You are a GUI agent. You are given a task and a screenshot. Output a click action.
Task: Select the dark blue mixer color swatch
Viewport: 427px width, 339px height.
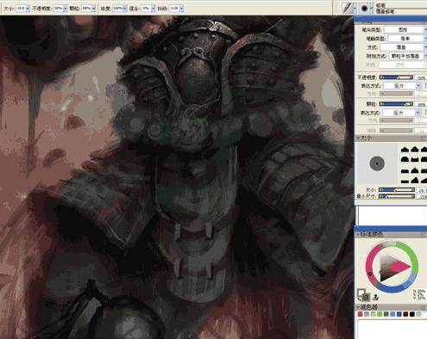pyautogui.click(x=399, y=314)
